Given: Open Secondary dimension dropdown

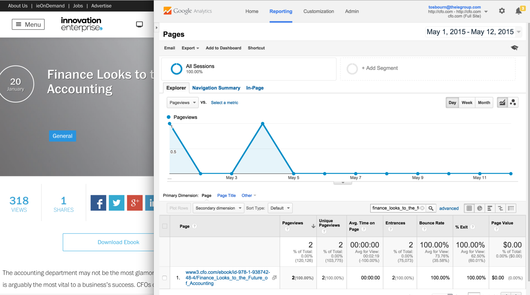Looking at the screenshot, I should click(218, 208).
